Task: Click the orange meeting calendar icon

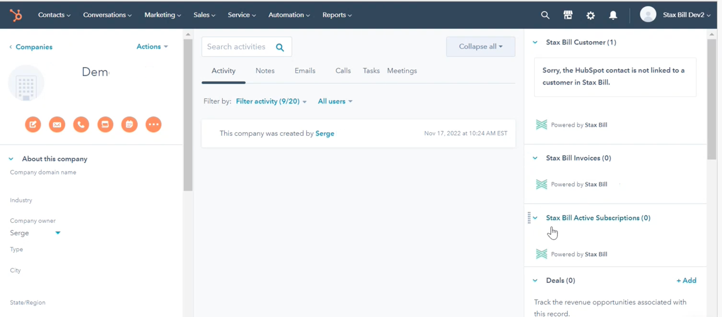Action: (x=129, y=124)
